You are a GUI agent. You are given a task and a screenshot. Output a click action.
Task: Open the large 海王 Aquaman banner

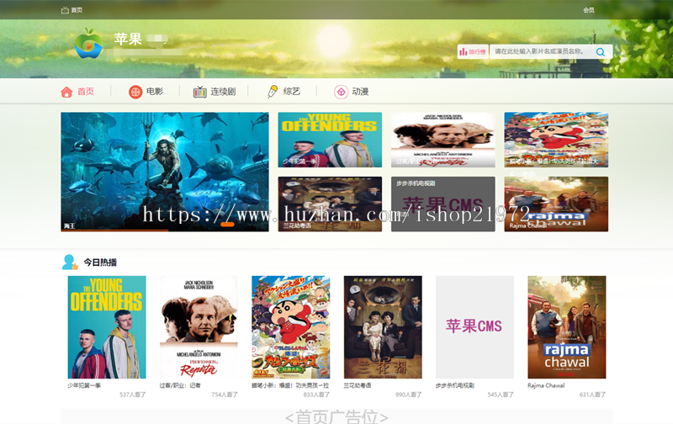click(165, 172)
